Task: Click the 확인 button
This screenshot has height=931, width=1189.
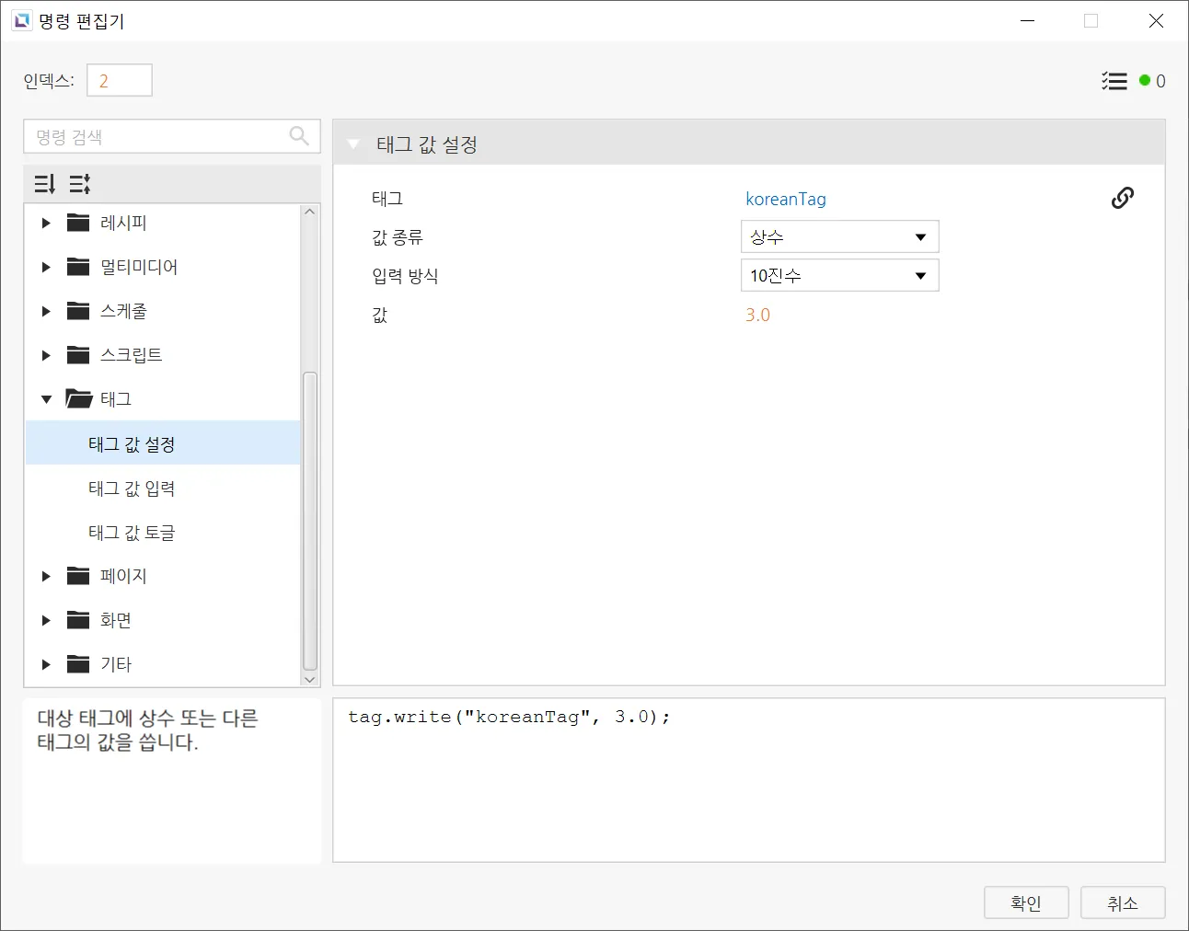Action: click(x=1026, y=902)
